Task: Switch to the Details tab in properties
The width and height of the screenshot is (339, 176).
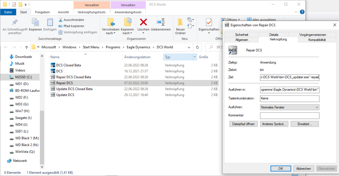Action: [274, 35]
